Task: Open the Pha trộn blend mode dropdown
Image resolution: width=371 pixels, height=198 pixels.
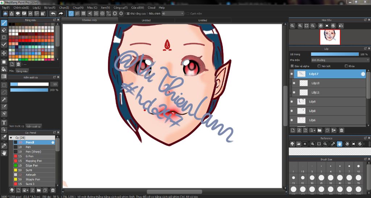Action: tap(340, 60)
